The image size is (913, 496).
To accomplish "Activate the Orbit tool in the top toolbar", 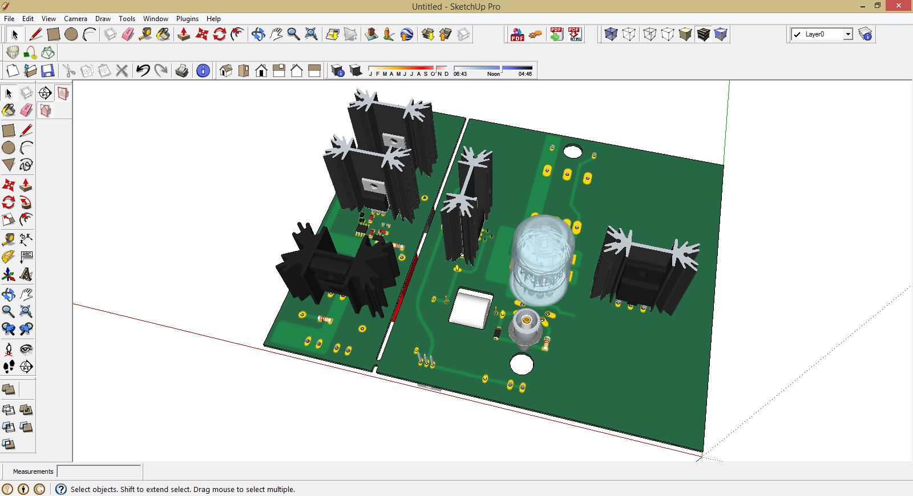I will click(x=258, y=34).
